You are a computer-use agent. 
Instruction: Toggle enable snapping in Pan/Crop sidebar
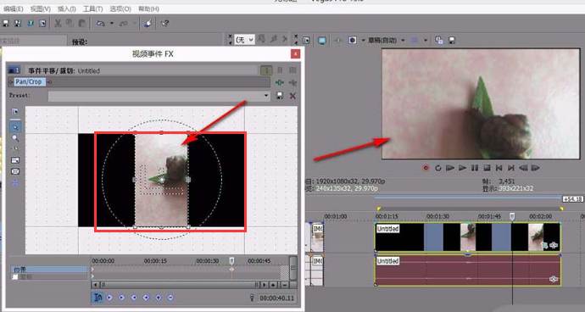(x=15, y=149)
